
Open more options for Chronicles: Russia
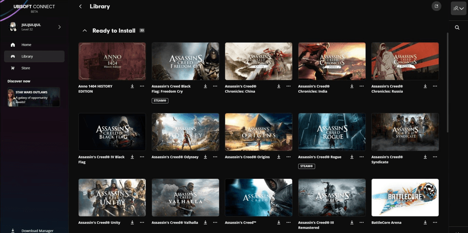[435, 86]
